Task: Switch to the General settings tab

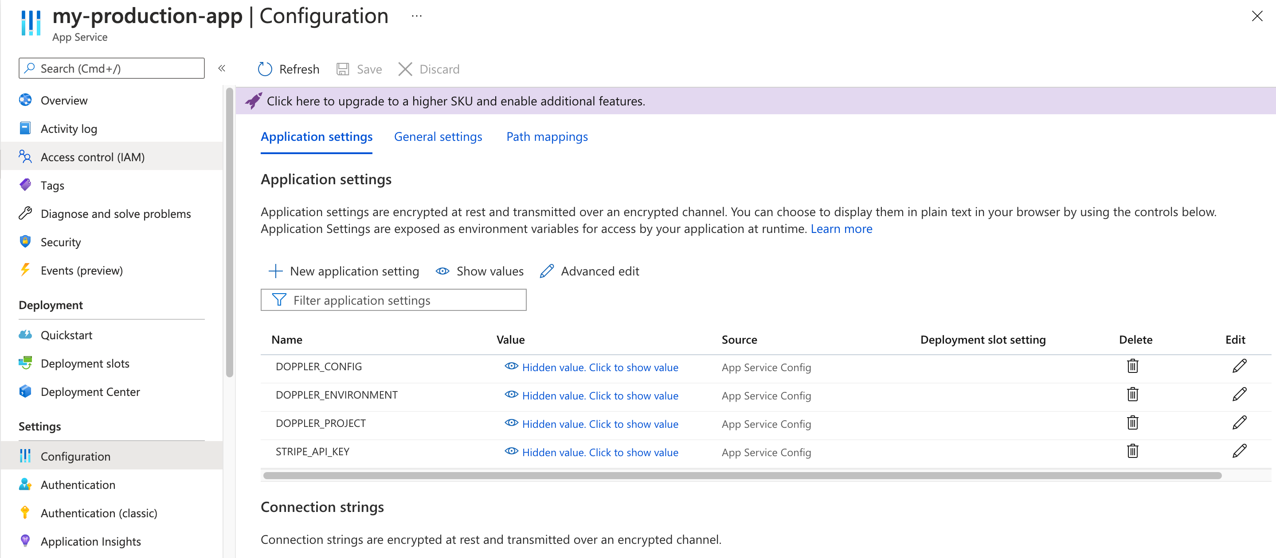Action: (438, 136)
